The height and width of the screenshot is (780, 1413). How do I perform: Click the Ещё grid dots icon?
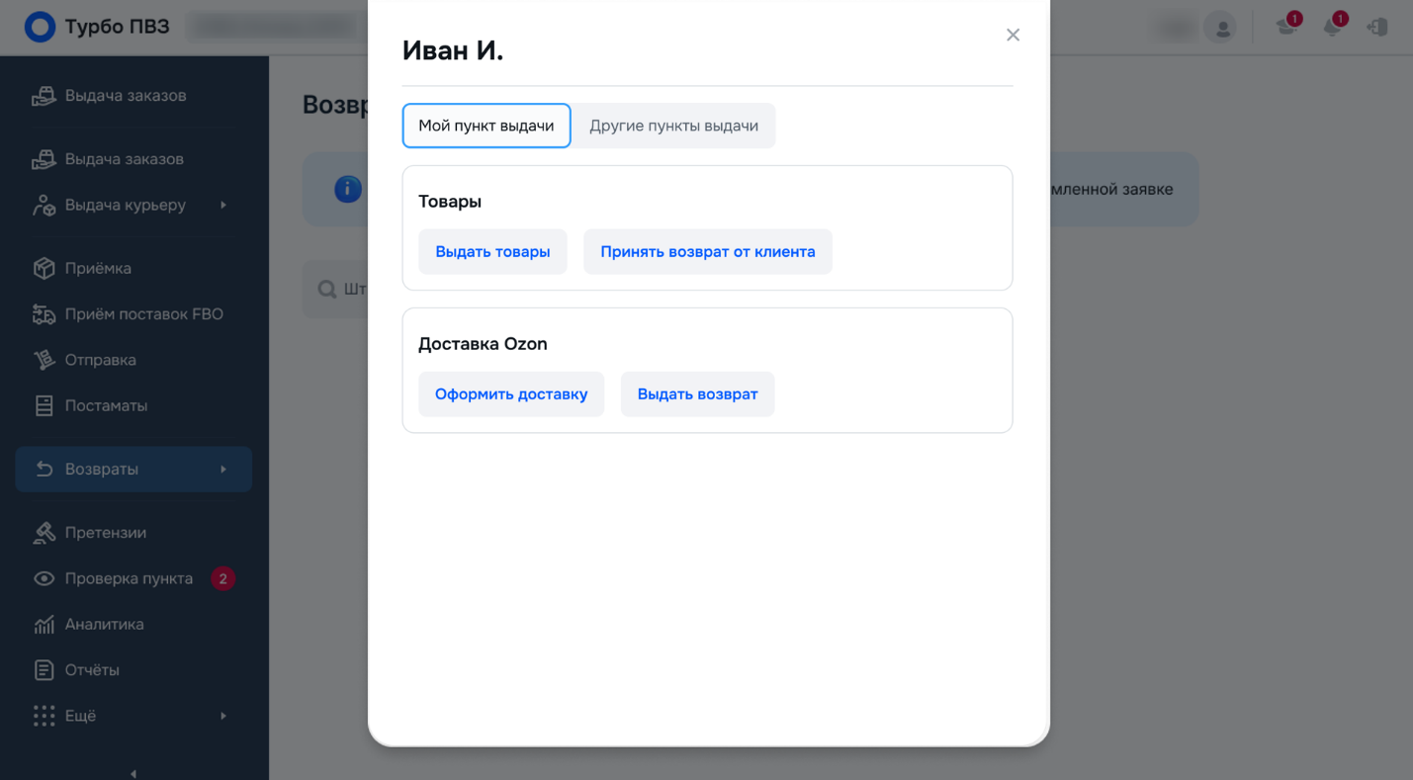(44, 716)
